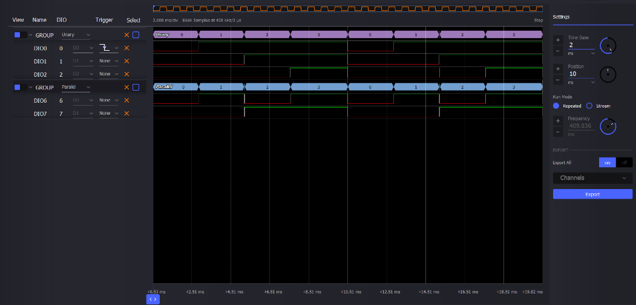Viewport: 636px width, 305px height.
Task: Open the DIO1 trigger None dropdown
Action: (109, 61)
